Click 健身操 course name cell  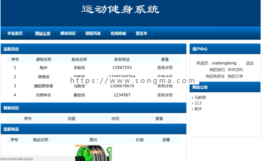44,77
